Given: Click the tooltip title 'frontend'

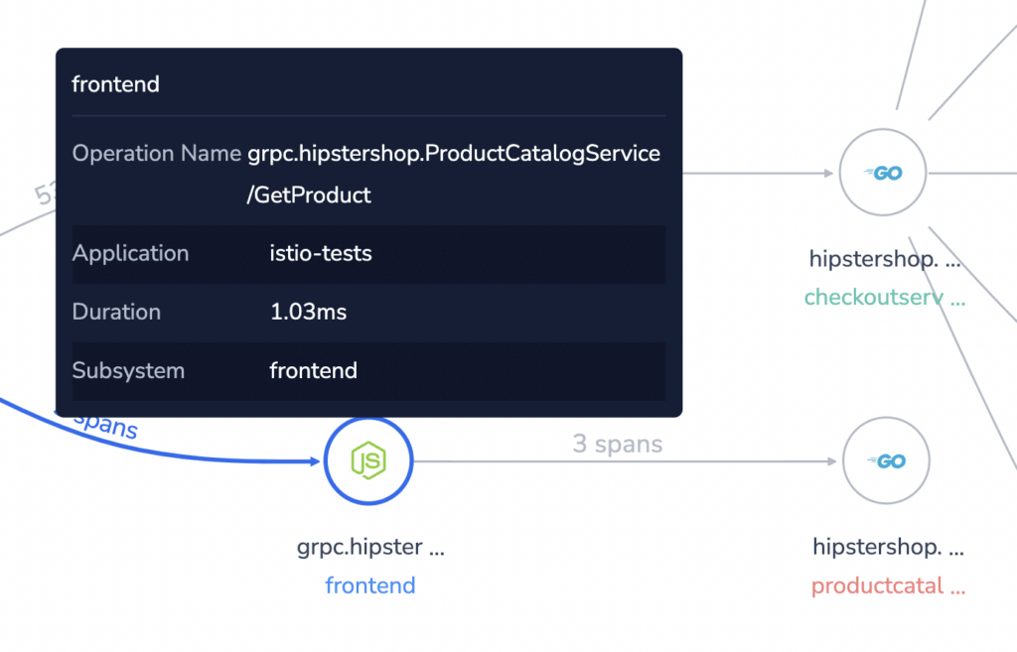Looking at the screenshot, I should click(x=115, y=84).
